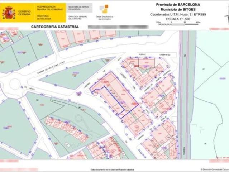229x172 pixels.
Task: Click the Dirección General del Catastro copyright footer
Action: [215, 169]
